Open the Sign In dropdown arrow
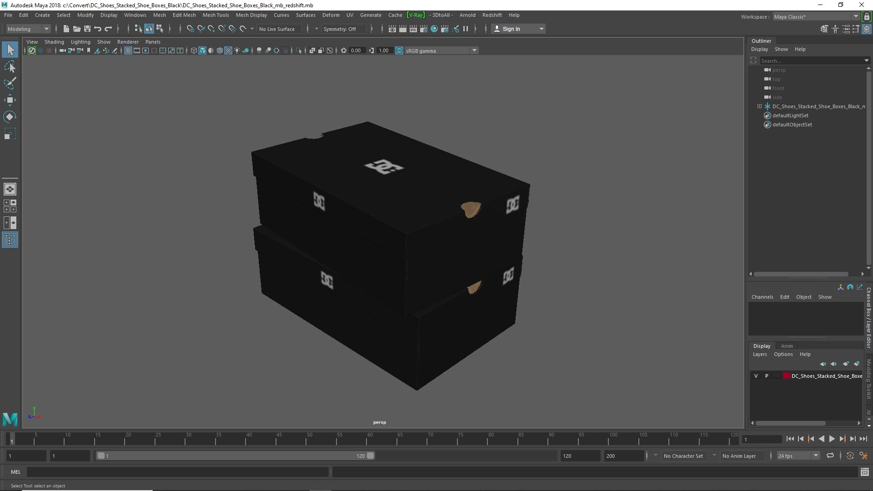Screen dimensions: 873x491 (541, 29)
